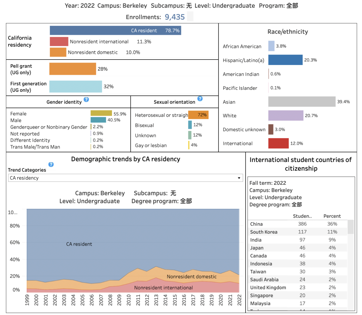
Task: Click the orange Pell grant bar
Action: click(x=72, y=69)
